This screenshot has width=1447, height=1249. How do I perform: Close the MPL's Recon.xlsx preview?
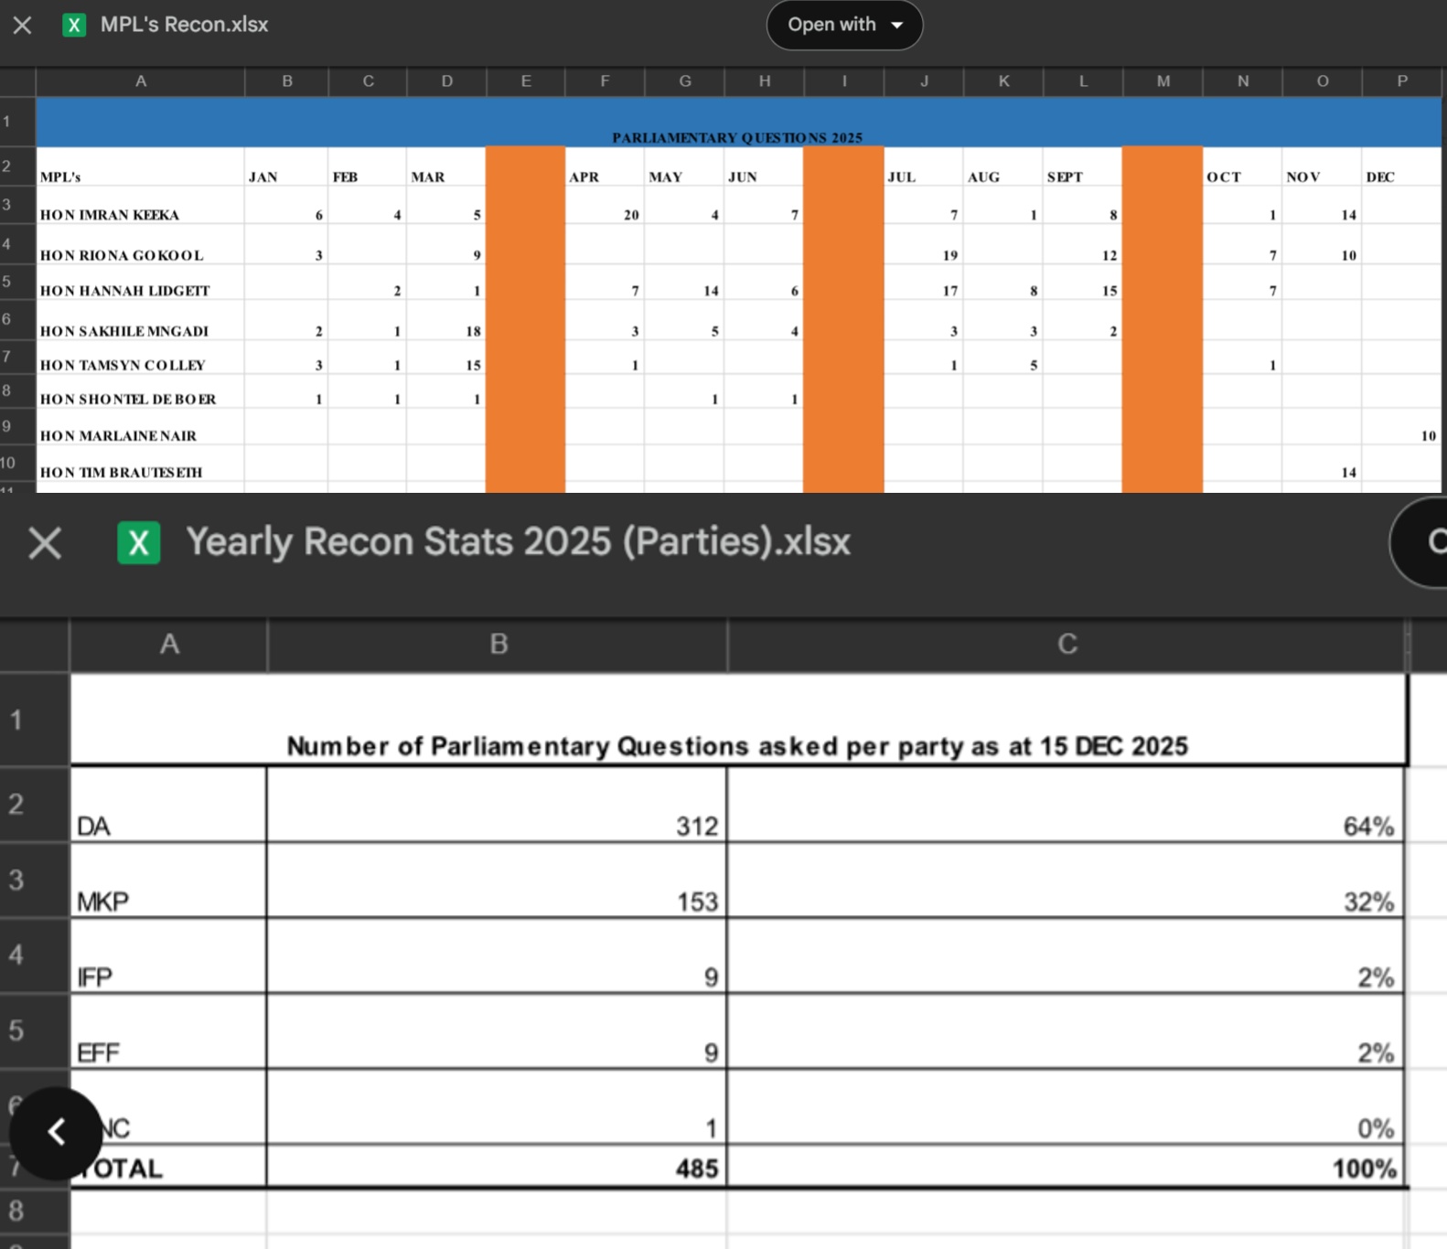(23, 25)
